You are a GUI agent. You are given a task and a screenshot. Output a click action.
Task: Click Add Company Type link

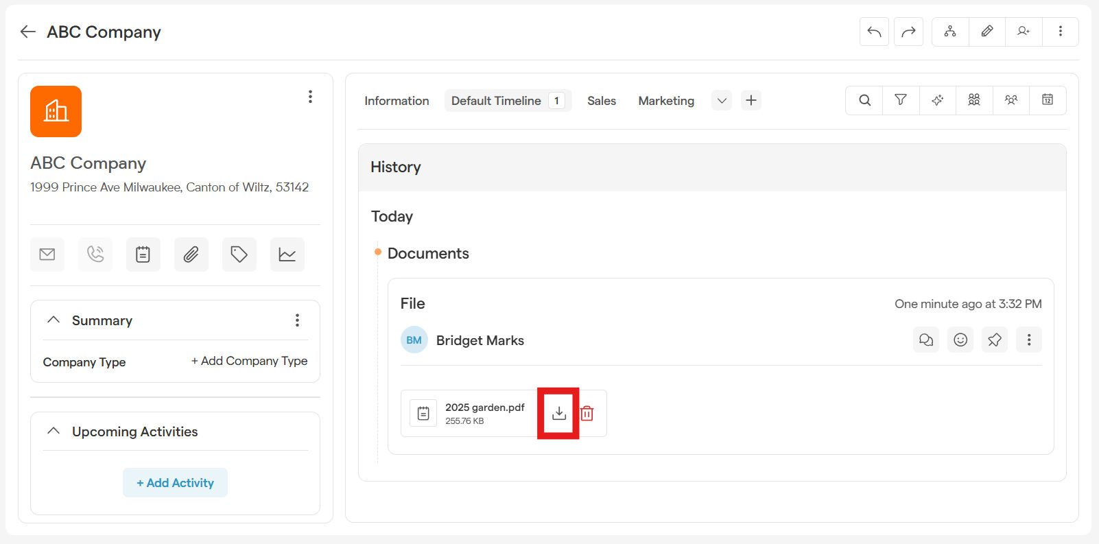[249, 361]
